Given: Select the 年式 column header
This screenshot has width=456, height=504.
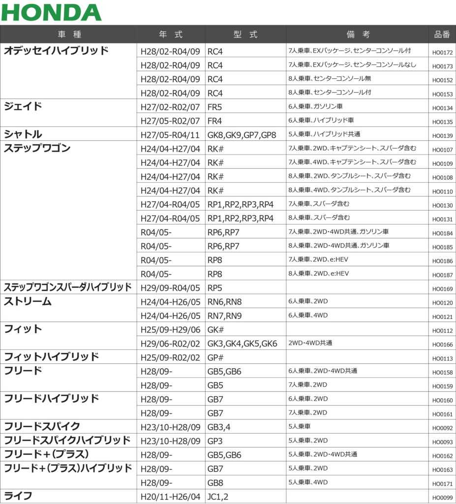Looking at the screenshot, I should click(x=171, y=34).
